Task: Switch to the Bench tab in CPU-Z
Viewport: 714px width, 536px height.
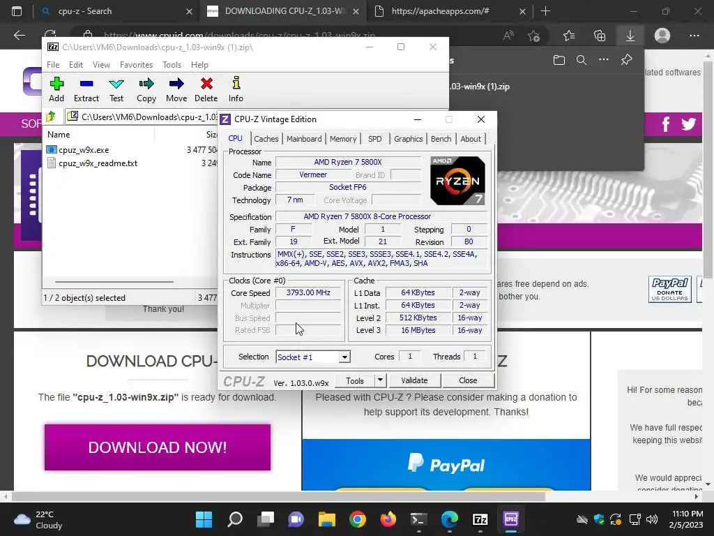Action: click(x=441, y=139)
